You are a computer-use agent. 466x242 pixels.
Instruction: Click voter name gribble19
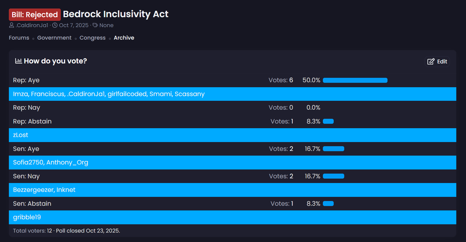27,217
